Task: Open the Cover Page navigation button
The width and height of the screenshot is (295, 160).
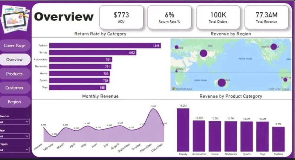Action: tap(14, 45)
